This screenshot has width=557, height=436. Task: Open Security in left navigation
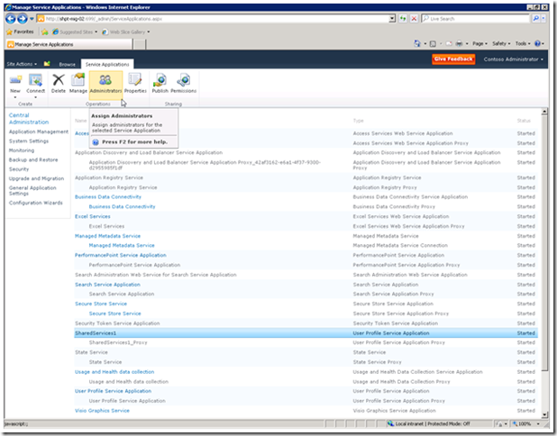tap(19, 169)
